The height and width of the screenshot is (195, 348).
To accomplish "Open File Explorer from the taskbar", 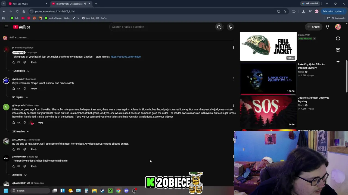I will (94, 191).
